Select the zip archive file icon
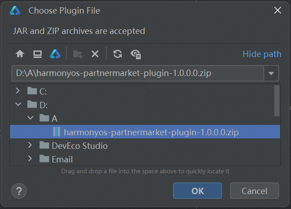The height and width of the screenshot is (209, 291). click(57, 132)
